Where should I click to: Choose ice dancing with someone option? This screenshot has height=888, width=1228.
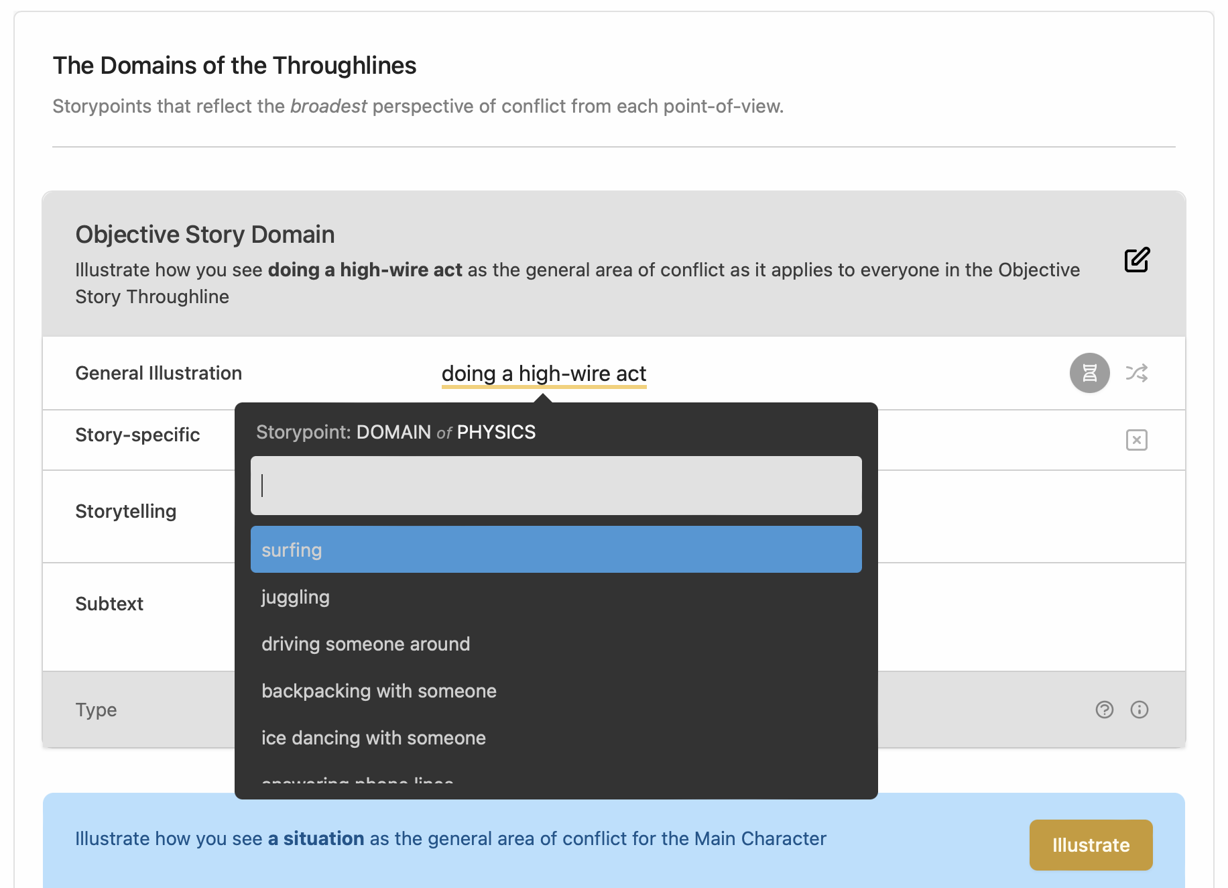556,738
